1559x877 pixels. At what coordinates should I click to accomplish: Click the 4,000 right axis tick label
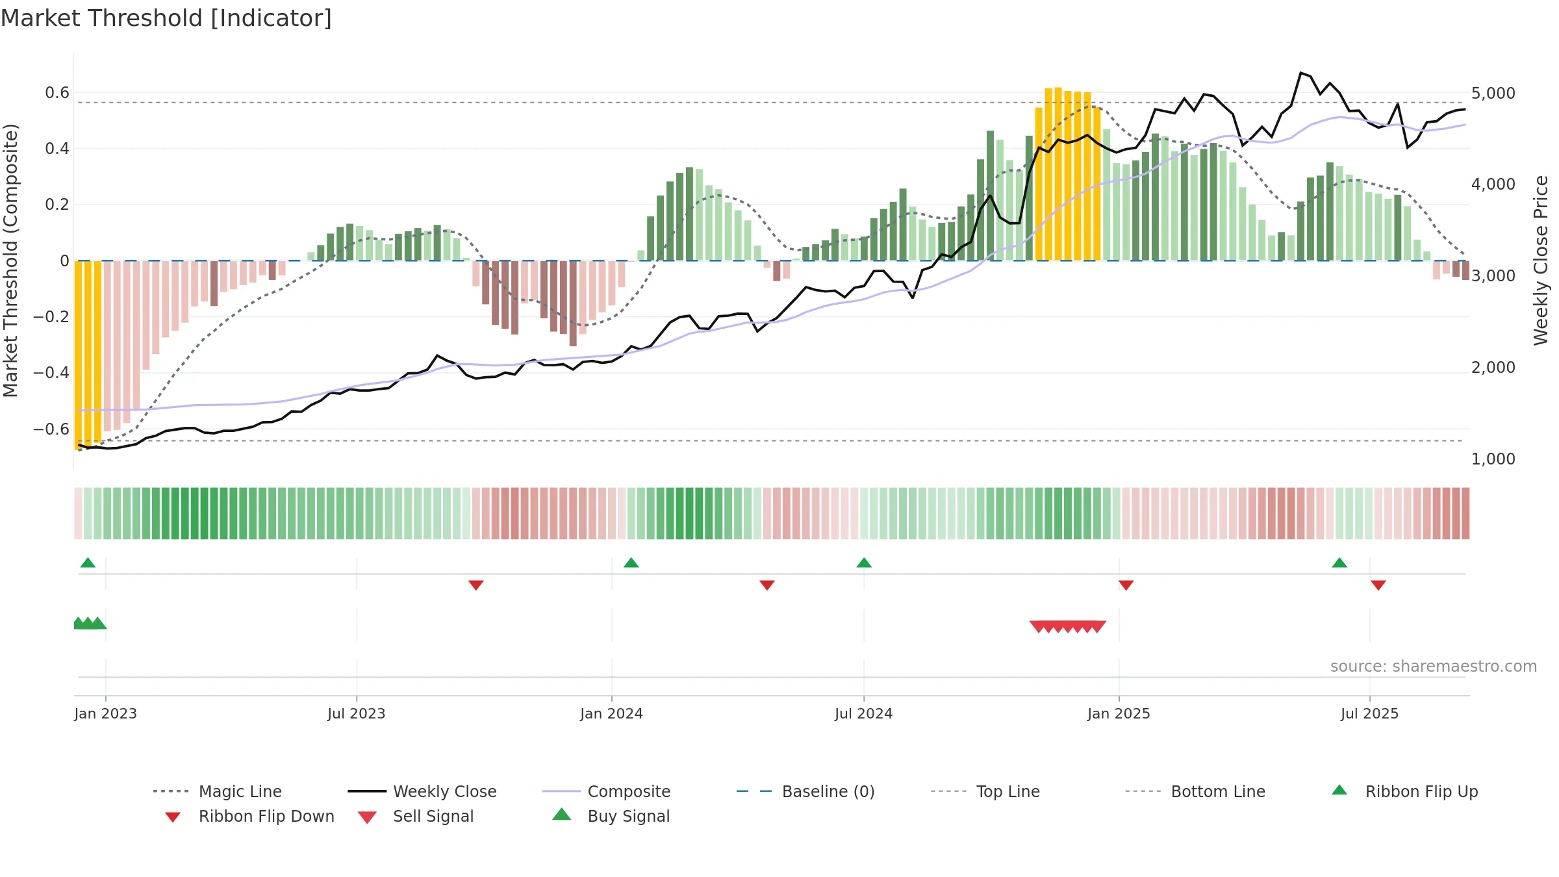1493,184
